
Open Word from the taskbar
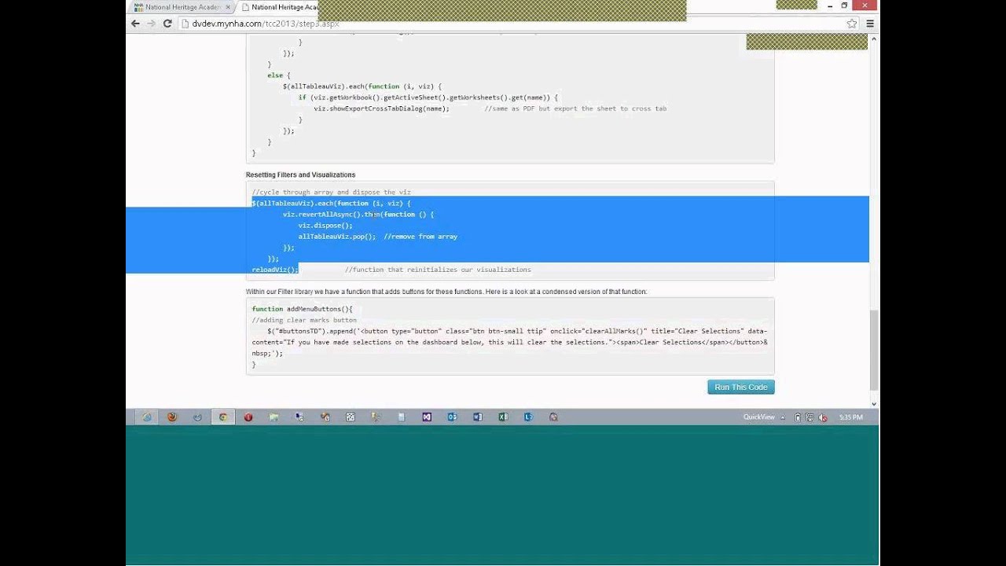pyautogui.click(x=478, y=417)
